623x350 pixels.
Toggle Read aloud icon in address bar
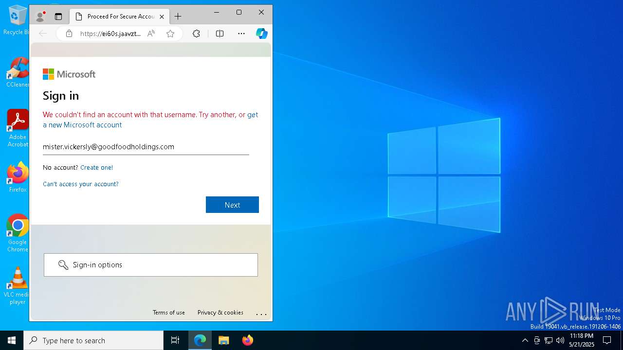[x=151, y=34]
